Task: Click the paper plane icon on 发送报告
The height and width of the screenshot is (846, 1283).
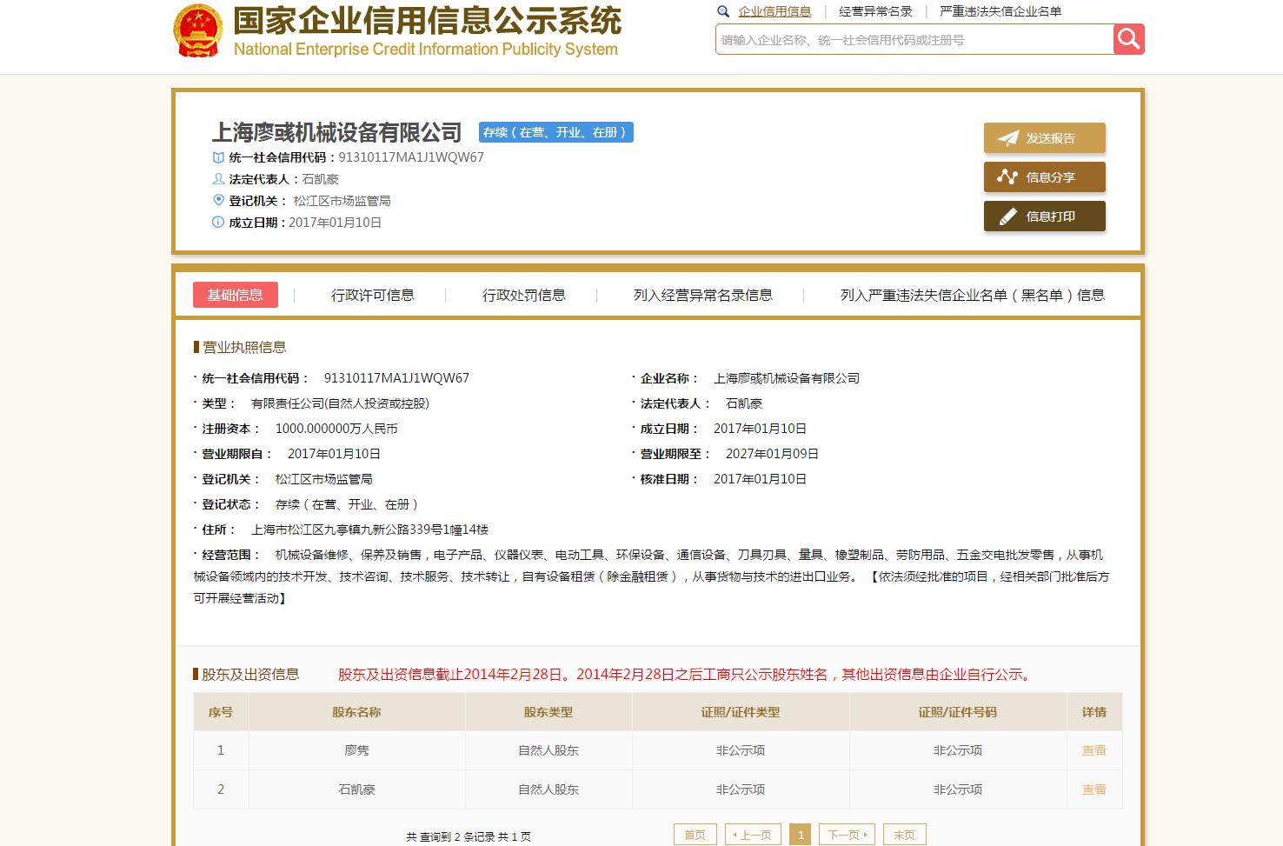Action: click(1007, 138)
